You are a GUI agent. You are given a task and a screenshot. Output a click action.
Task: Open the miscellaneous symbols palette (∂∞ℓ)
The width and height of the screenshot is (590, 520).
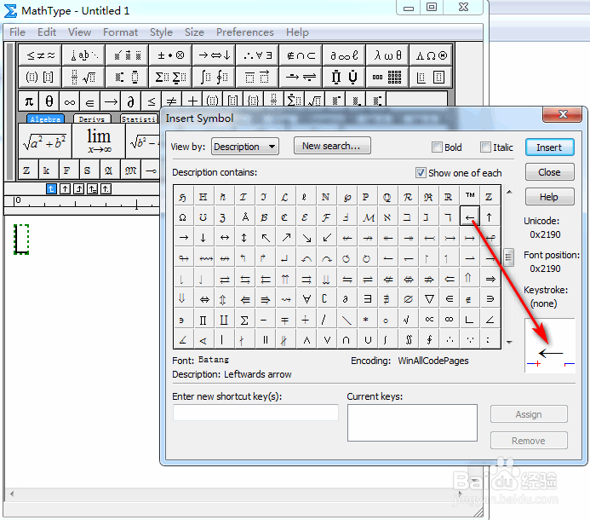[x=344, y=55]
